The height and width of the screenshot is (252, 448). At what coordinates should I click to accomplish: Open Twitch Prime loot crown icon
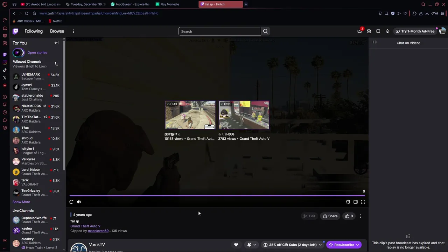pyautogui.click(x=359, y=31)
